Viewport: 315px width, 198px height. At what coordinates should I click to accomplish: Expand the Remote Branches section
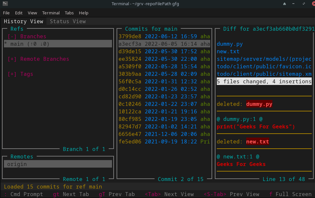[12, 59]
